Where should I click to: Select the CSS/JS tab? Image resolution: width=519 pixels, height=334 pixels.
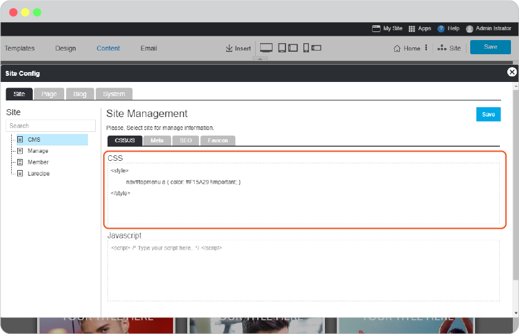pos(125,141)
